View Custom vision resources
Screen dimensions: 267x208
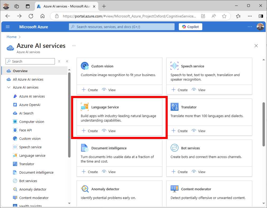109,90
